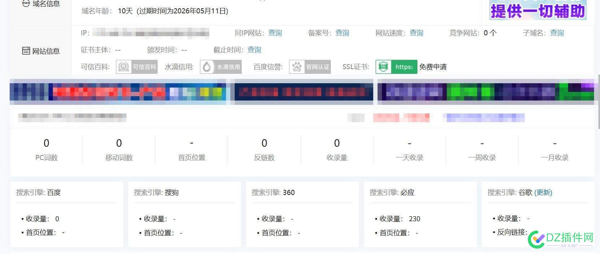The height and width of the screenshot is (254, 600).
Task: Check 网站速度 with the 查询 link
Action: pos(416,33)
